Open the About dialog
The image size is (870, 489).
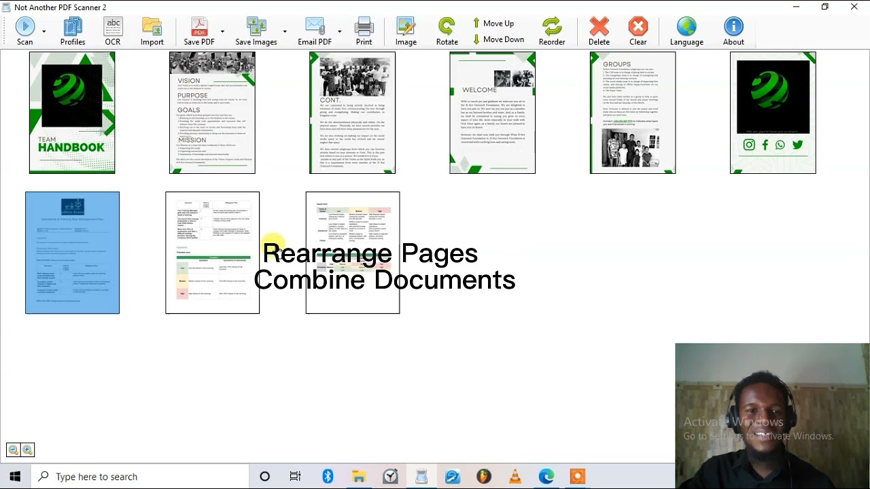point(733,31)
